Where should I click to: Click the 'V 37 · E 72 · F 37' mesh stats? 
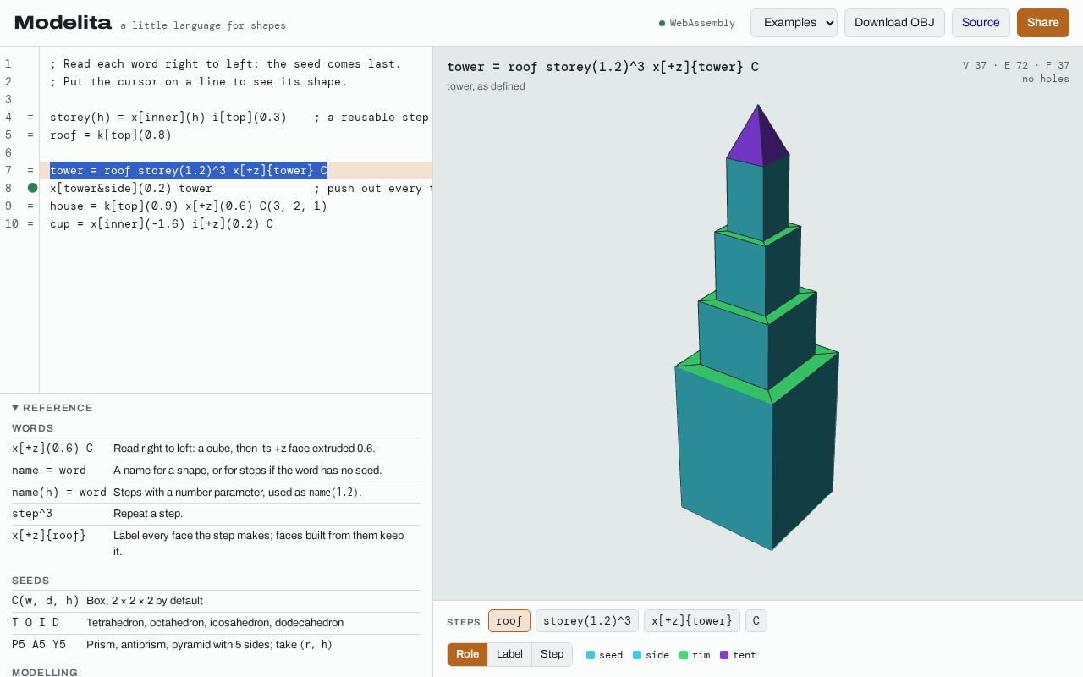point(1016,65)
